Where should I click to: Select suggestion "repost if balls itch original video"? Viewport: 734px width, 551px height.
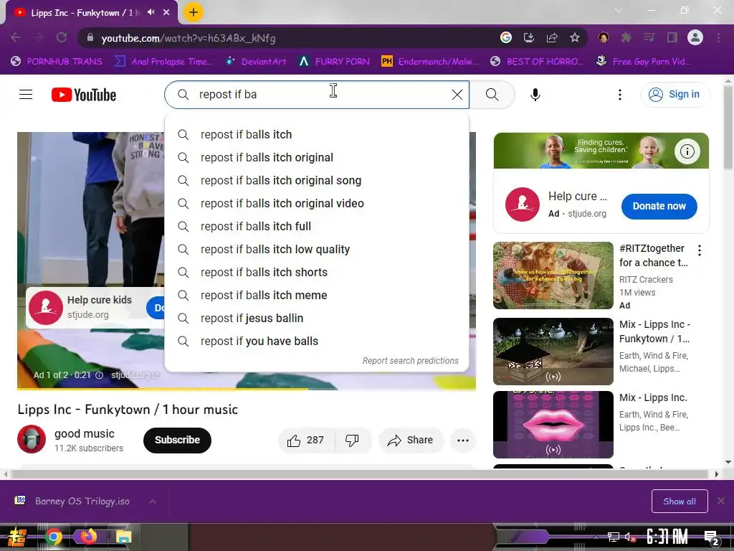(317, 203)
